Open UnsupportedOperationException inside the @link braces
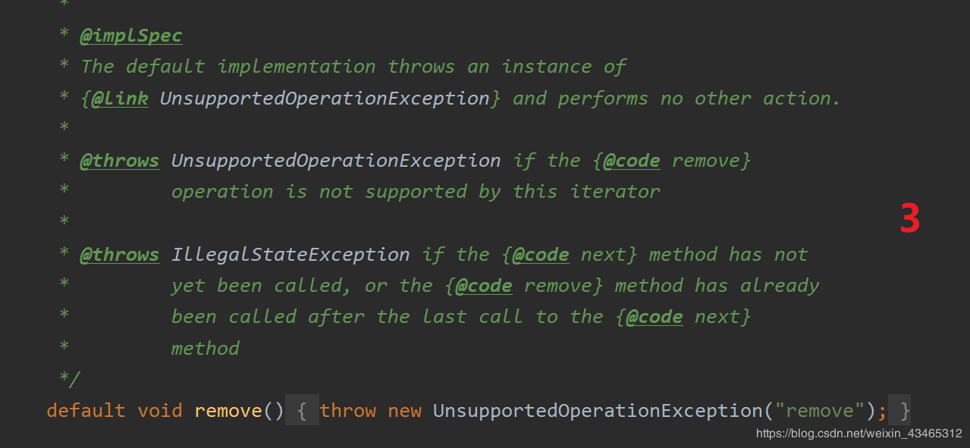 click(x=325, y=99)
